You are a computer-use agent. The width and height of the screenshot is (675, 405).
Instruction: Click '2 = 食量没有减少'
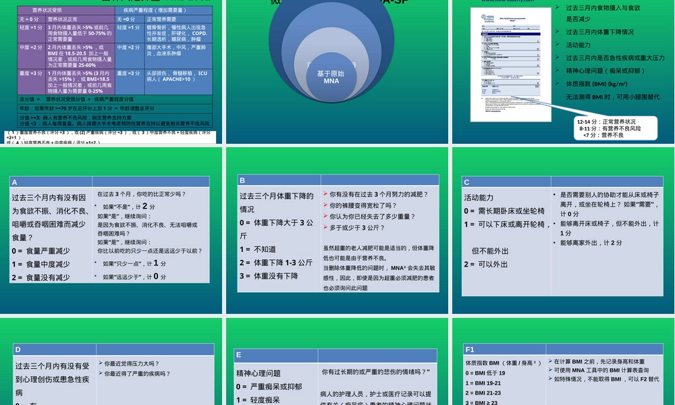click(x=41, y=277)
